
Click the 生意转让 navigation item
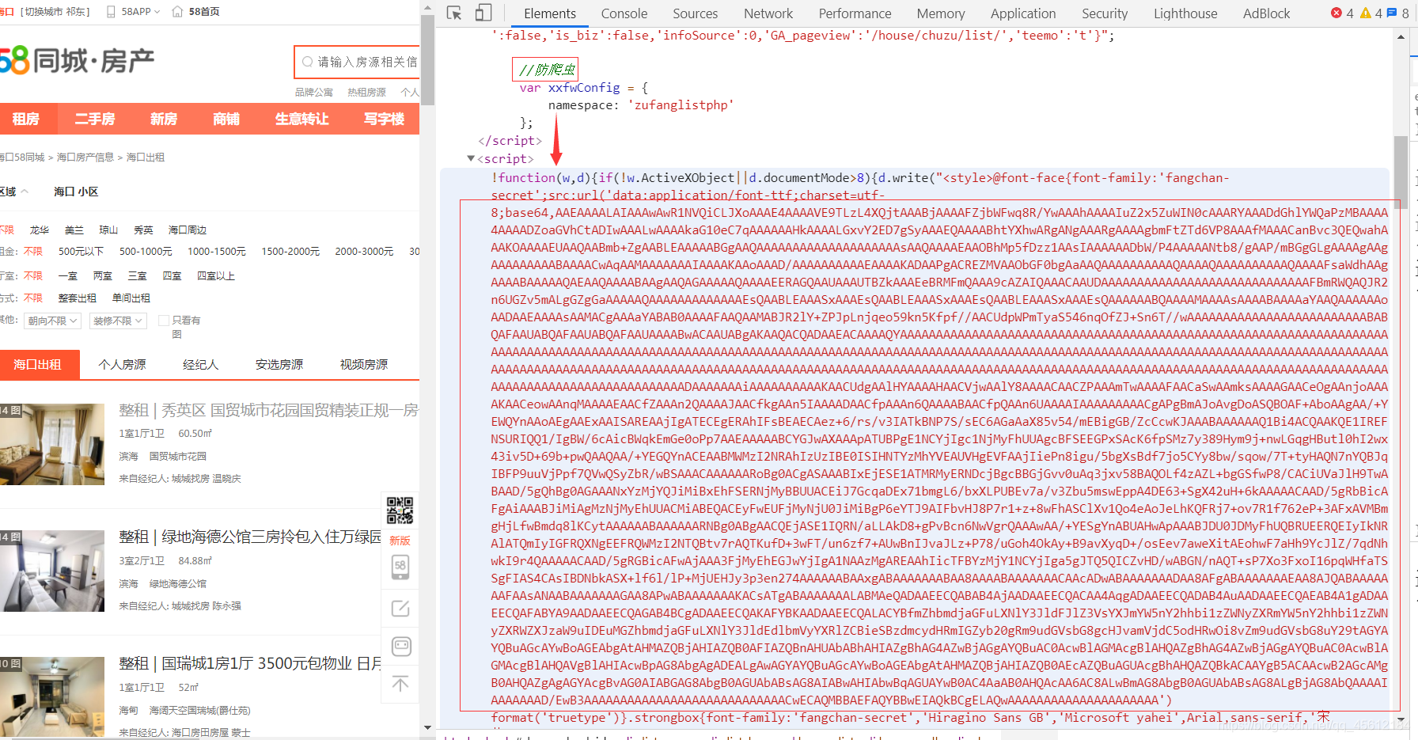click(x=302, y=119)
